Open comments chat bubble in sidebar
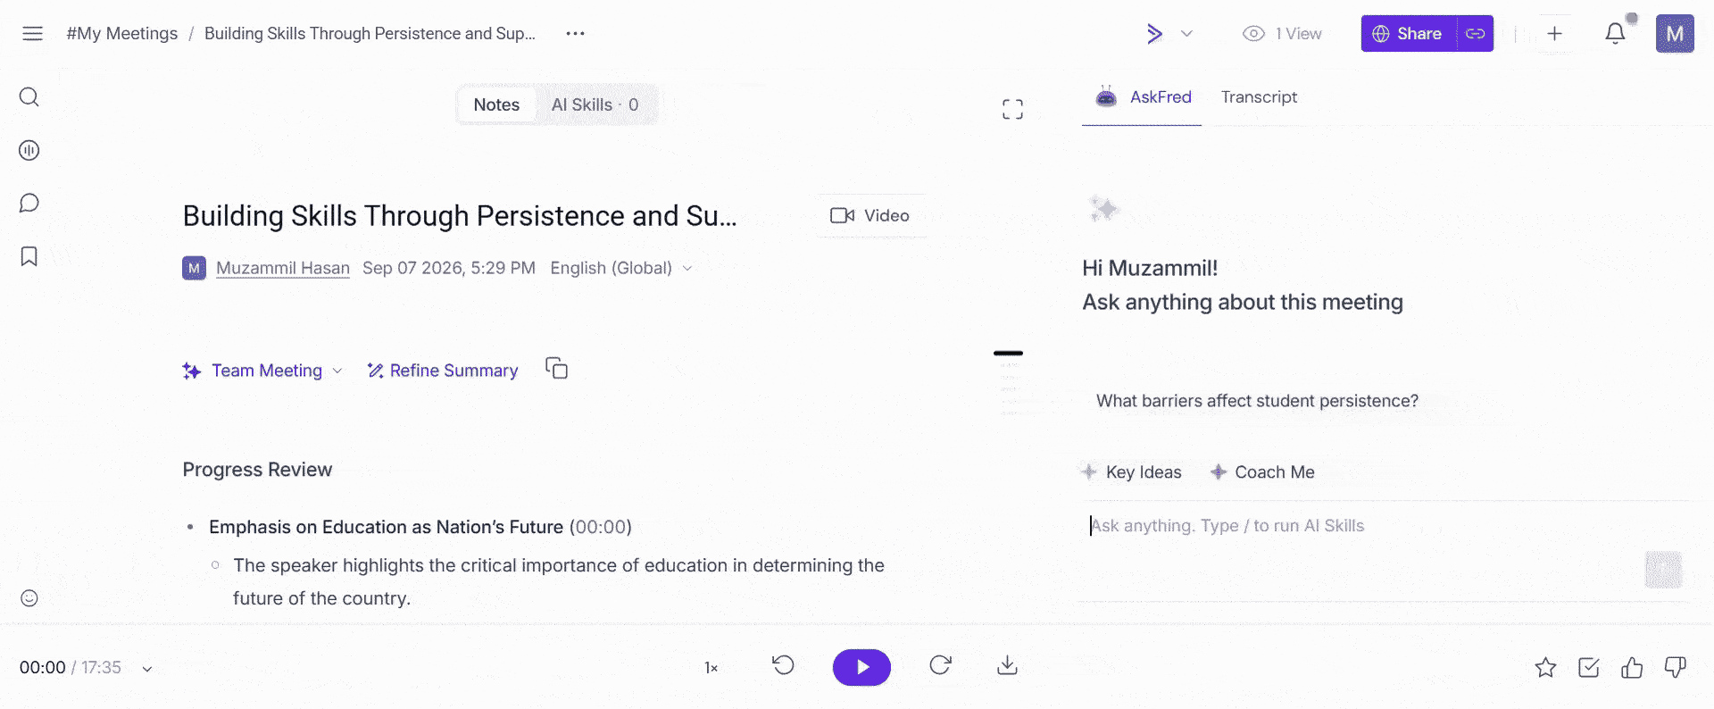The image size is (1714, 709). (x=29, y=203)
